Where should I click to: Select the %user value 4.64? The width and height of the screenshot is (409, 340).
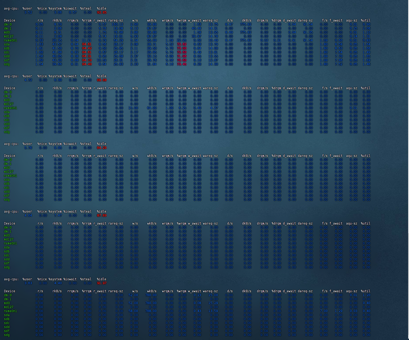(28, 216)
